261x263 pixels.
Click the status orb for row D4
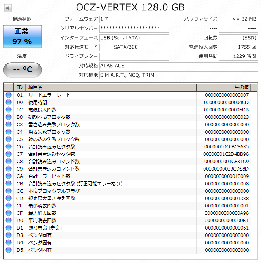[x=9, y=242]
